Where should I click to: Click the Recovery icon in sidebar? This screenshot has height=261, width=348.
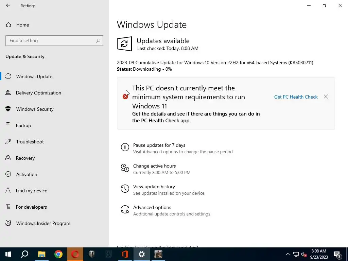point(8,158)
